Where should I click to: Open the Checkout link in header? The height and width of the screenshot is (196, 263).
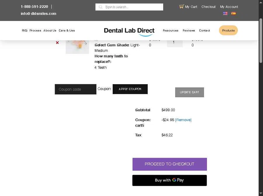(208, 7)
